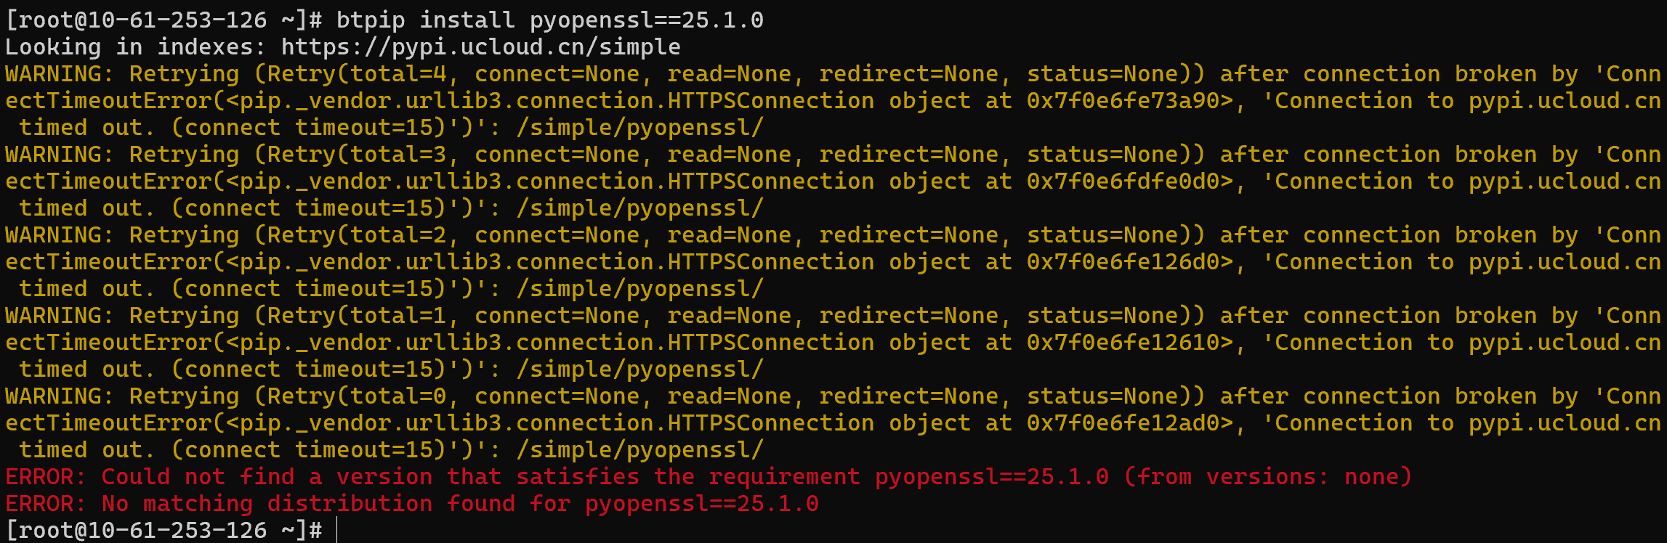Click the cursor at the bottom prompt
The height and width of the screenshot is (543, 1667).
click(338, 530)
